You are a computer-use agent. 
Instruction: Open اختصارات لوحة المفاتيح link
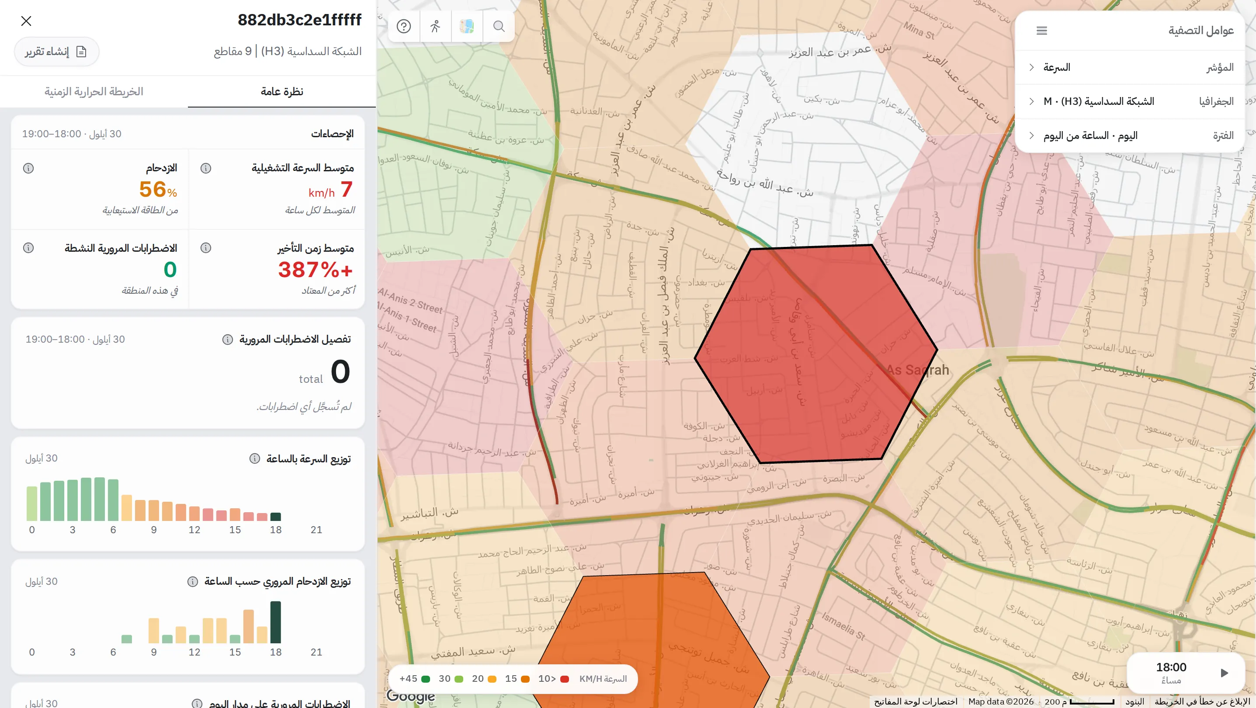point(916,701)
